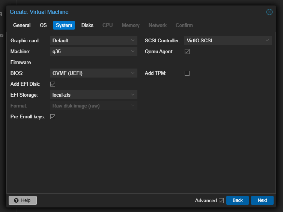Screen dimensions: 283x212
Task: Click the Help question mark icon
Action: pos(16,200)
